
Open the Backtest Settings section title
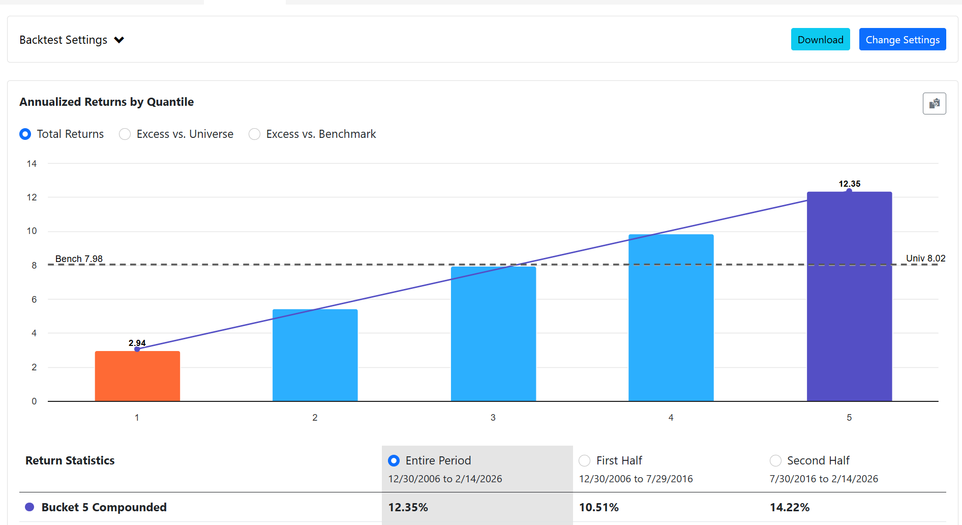click(x=64, y=40)
